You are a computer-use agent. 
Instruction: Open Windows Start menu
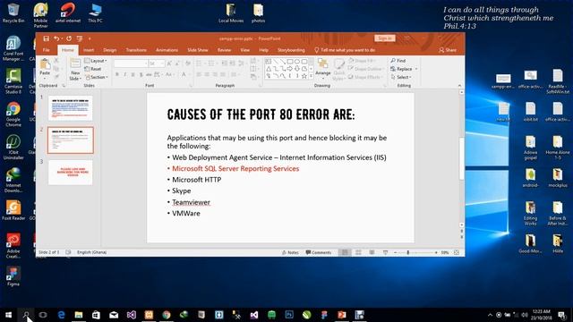coord(8,315)
